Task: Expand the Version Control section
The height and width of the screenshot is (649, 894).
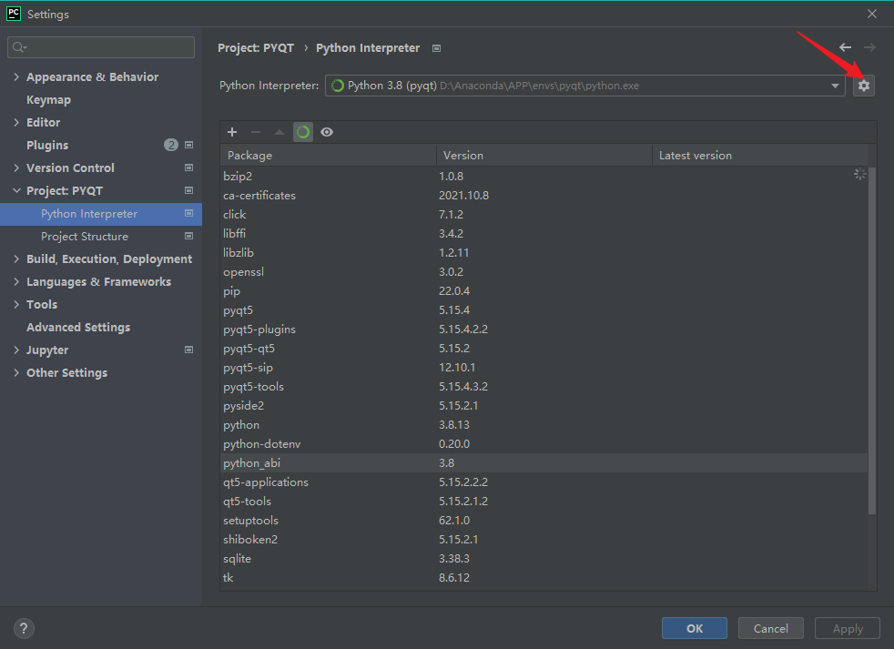Action: tap(16, 167)
